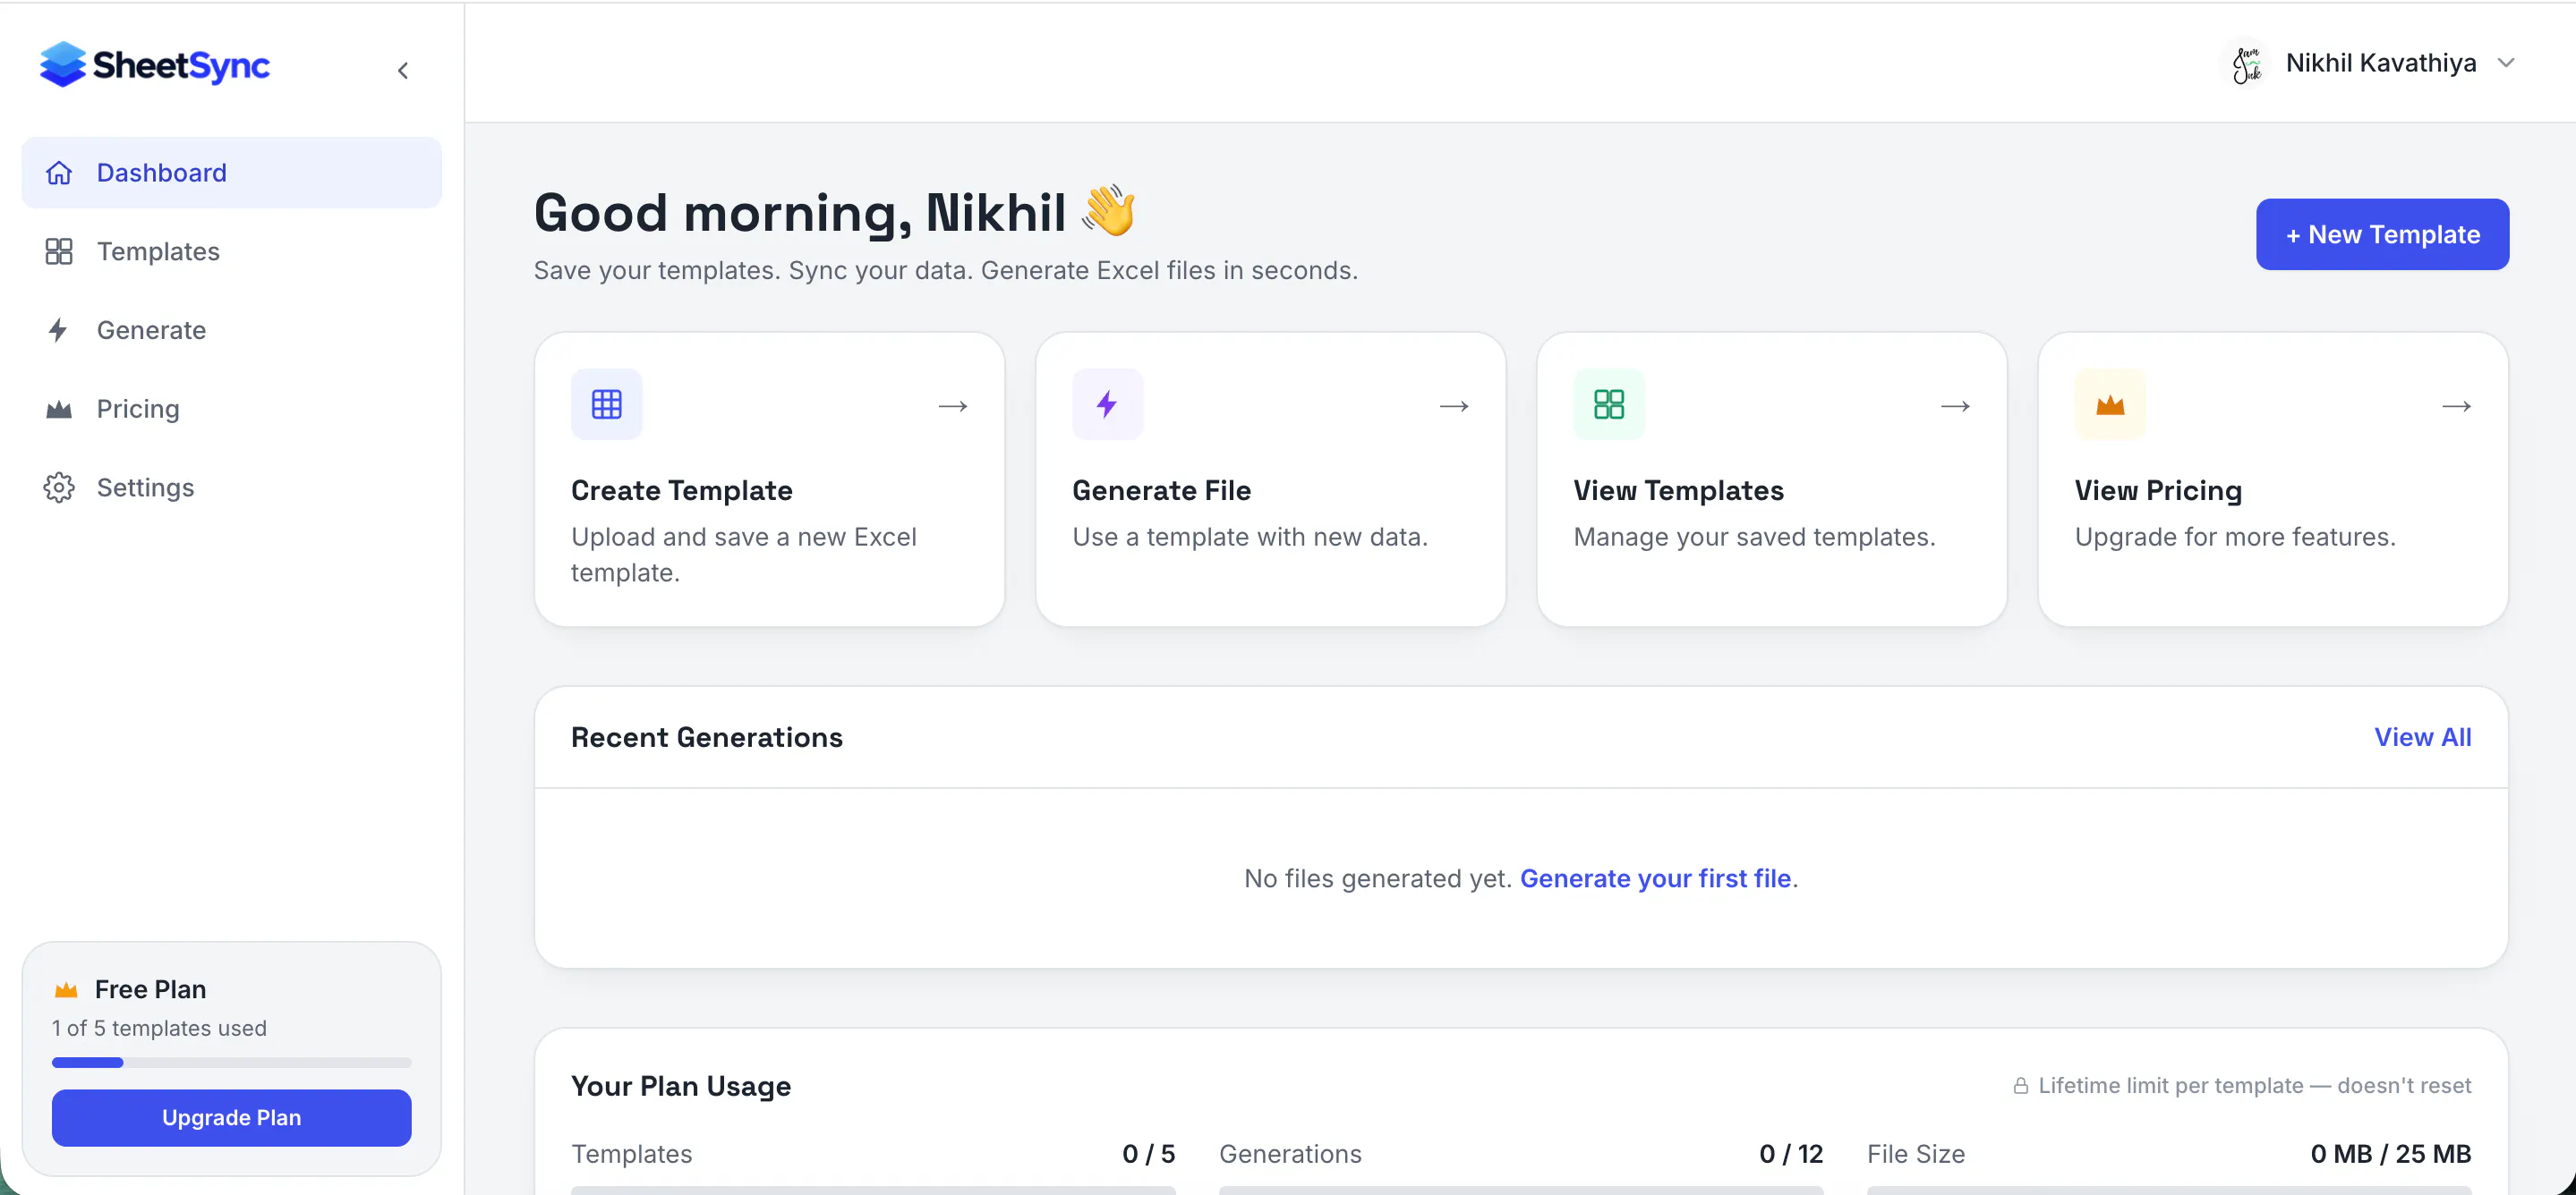The height and width of the screenshot is (1195, 2576).
Task: Open the View Pricing card title
Action: 2158,490
